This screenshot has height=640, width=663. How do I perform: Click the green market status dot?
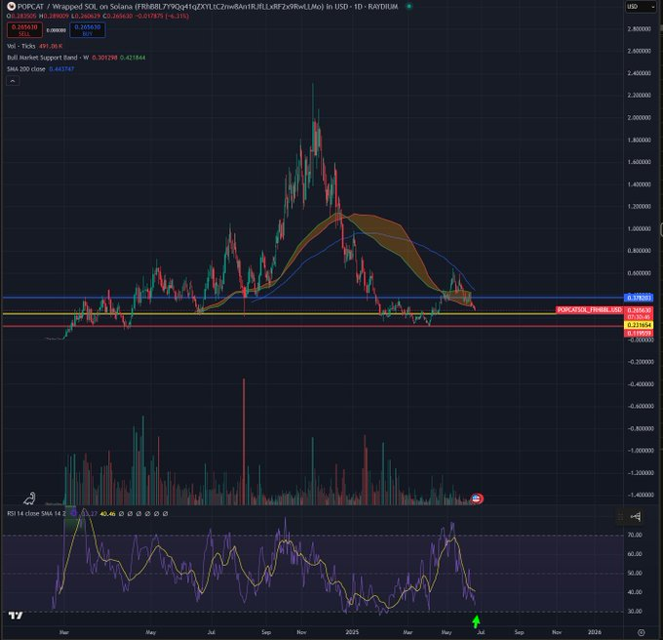click(409, 7)
